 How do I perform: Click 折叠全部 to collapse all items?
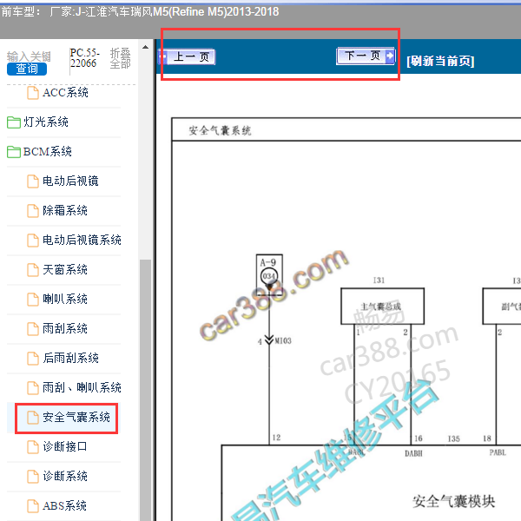point(120,58)
